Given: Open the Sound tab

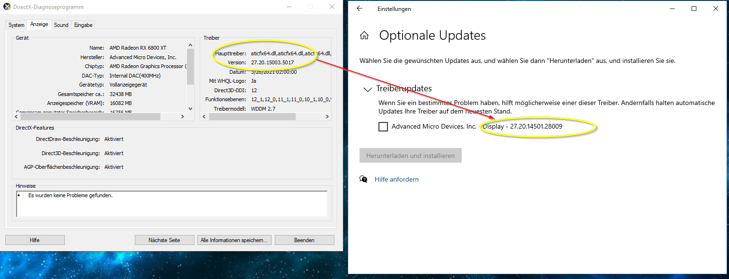Looking at the screenshot, I should [x=61, y=25].
